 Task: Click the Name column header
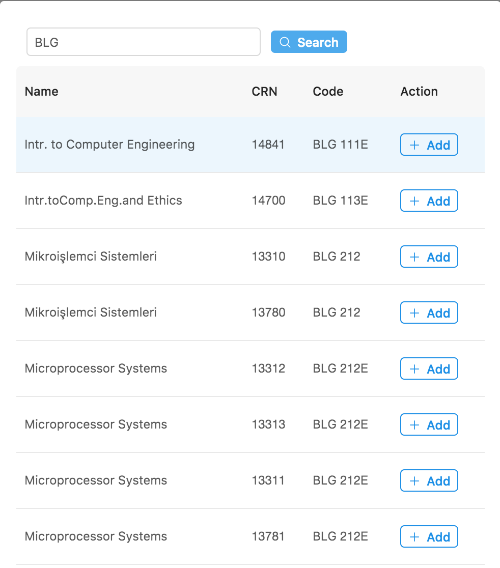[x=42, y=91]
